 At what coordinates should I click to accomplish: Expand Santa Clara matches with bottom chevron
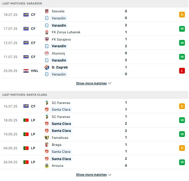click(110, 175)
